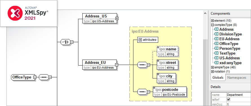Click the sequence compositor icon beside OfficeType
Image resolution: width=251 pixels, height=106 pixels.
click(44, 77)
